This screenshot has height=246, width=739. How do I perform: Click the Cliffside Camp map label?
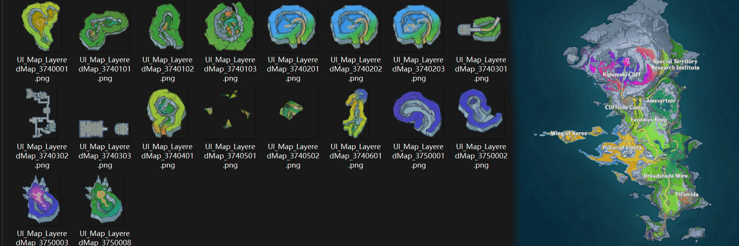point(624,107)
